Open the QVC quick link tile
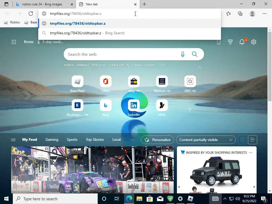 click(190, 84)
